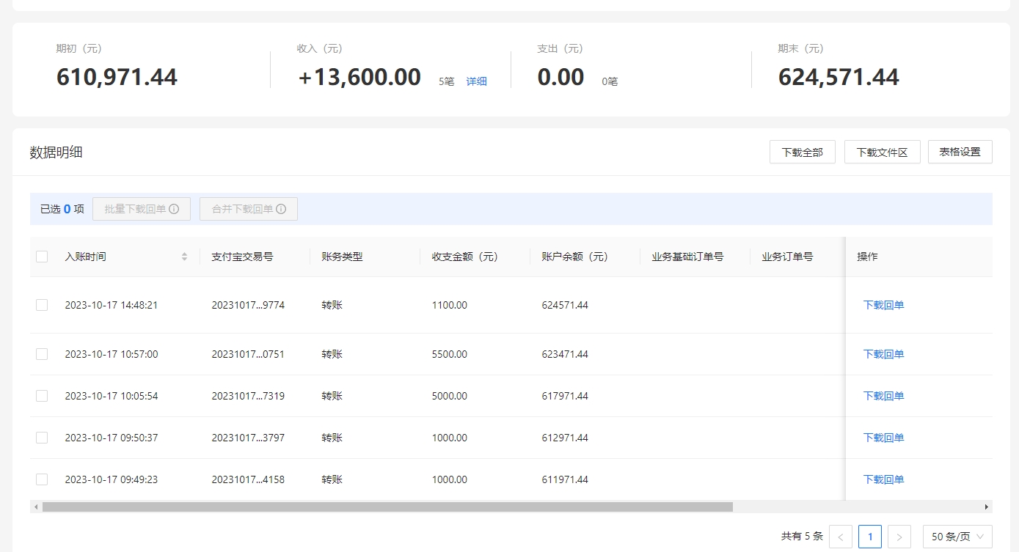1019x552 pixels.
Task: Click the horizontal table scrollbar thumb
Action: [x=387, y=507]
